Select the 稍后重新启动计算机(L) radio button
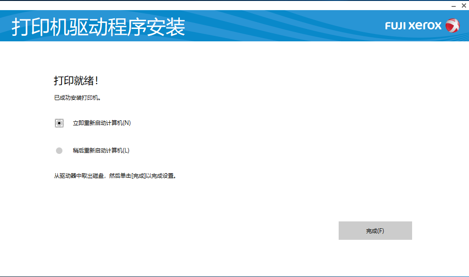469x277 pixels. (x=59, y=151)
